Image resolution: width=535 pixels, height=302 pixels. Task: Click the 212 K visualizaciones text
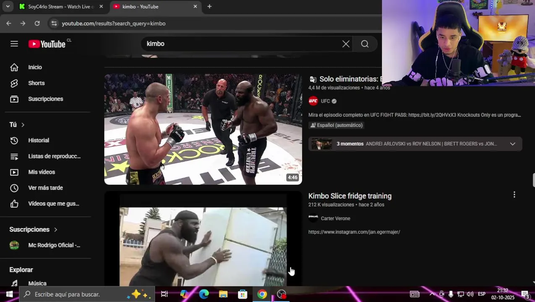tap(331, 205)
